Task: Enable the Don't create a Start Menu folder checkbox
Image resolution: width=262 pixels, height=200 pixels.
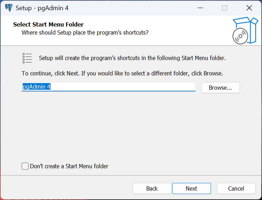Action: click(25, 166)
